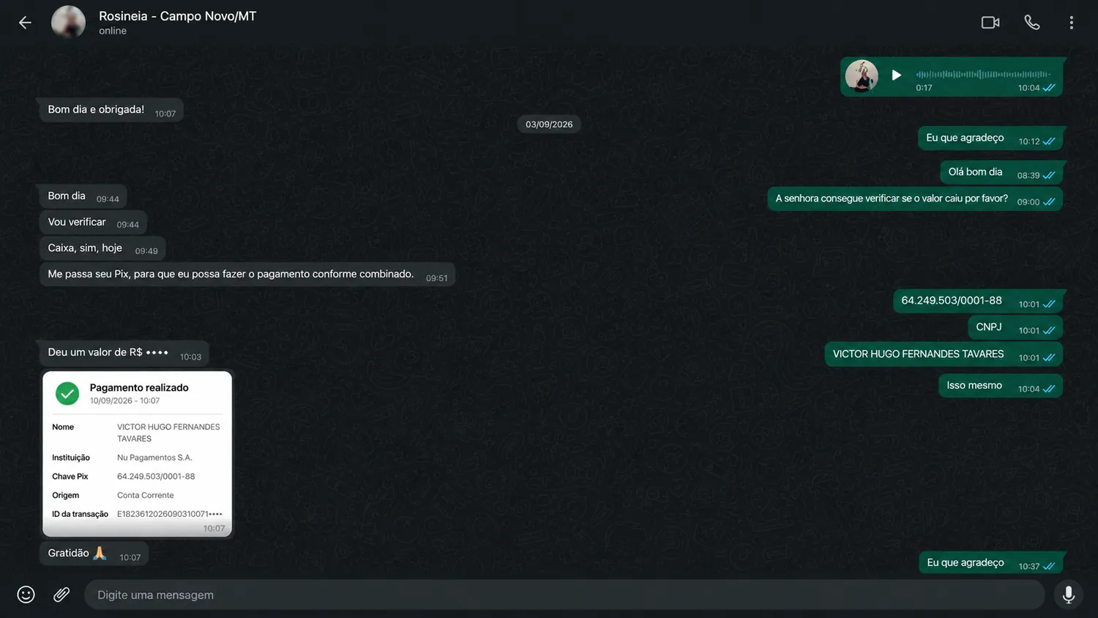Open contact name 'Rosineia - Campo Novo/MT'

point(177,16)
